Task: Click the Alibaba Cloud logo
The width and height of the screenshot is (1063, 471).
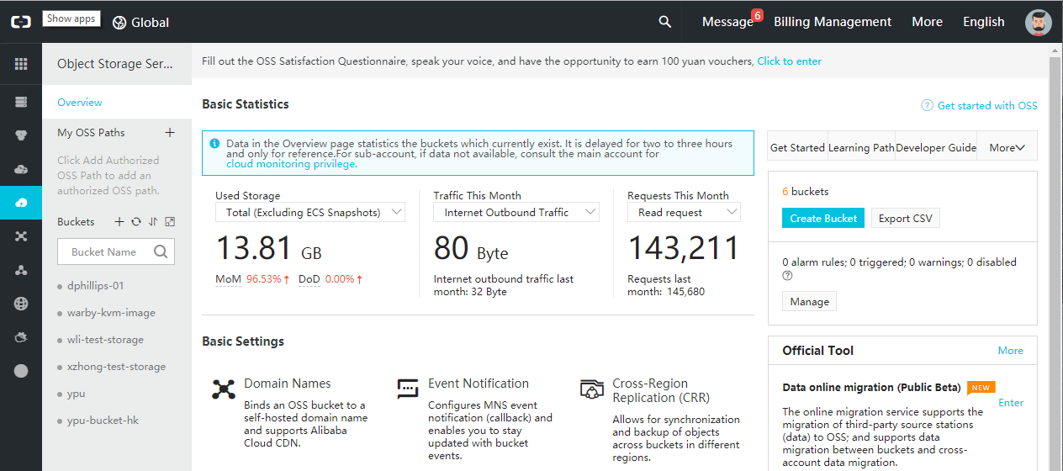Action: 21,22
